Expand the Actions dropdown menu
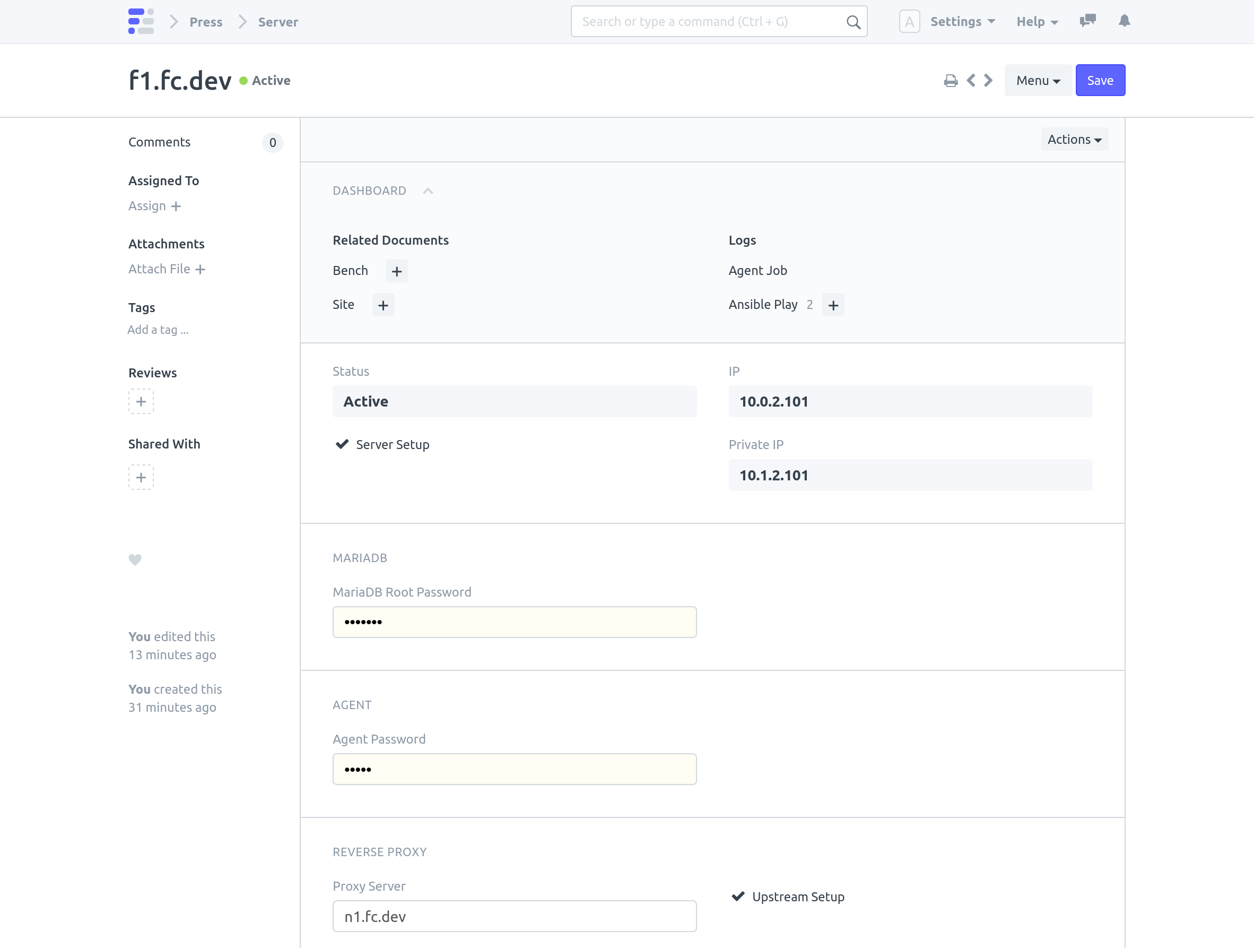Image resolution: width=1254 pixels, height=948 pixels. (x=1074, y=140)
